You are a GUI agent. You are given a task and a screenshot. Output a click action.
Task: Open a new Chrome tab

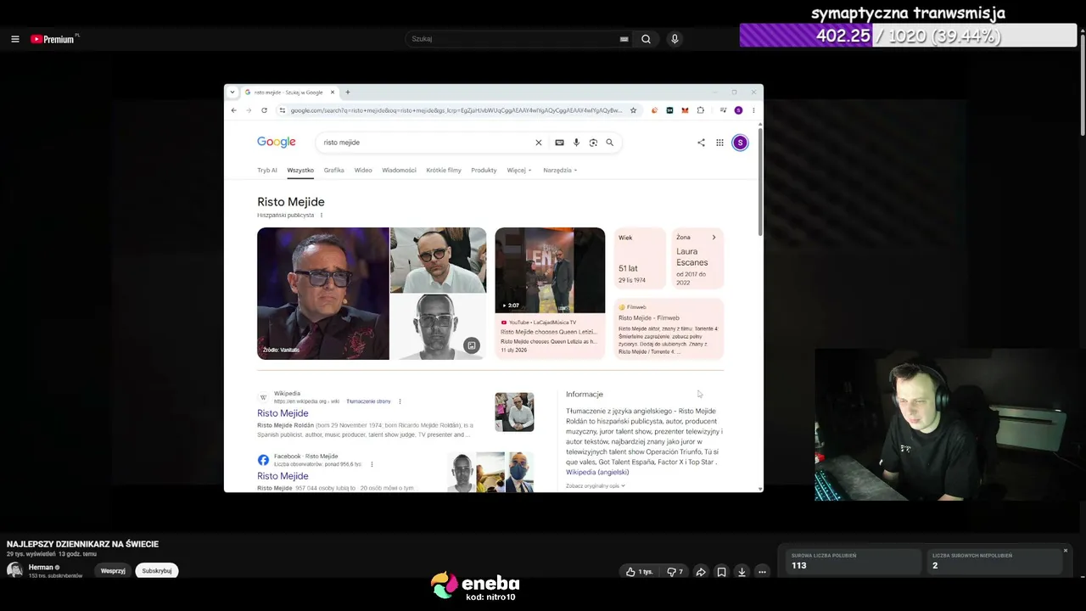point(347,92)
